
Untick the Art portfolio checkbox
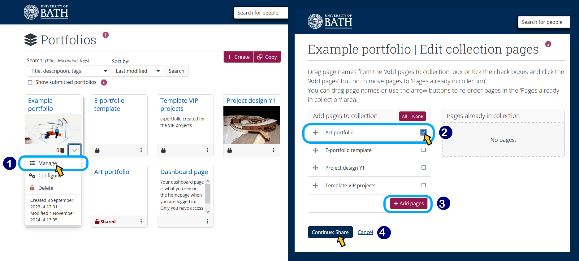coord(424,132)
